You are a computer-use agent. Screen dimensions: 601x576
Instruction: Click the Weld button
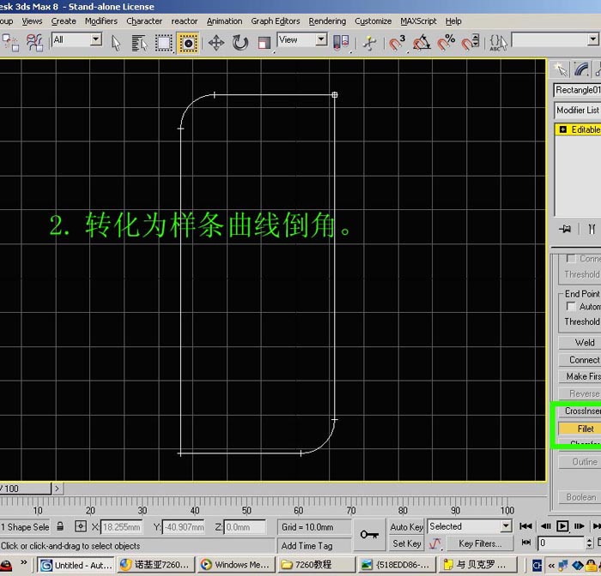tap(580, 343)
